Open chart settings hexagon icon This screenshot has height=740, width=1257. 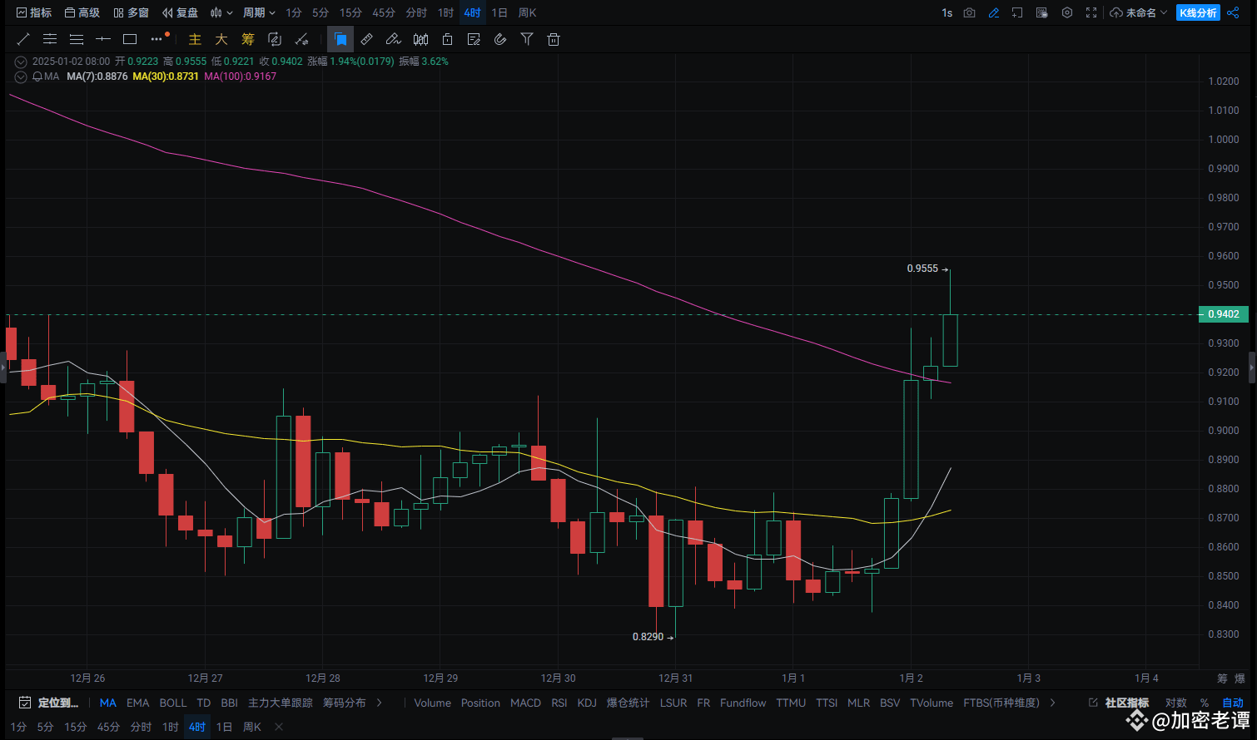(1067, 12)
